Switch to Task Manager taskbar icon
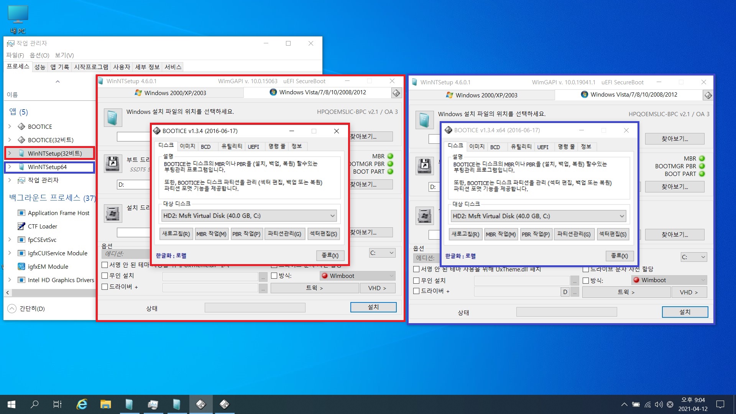This screenshot has width=736, height=414. click(x=153, y=404)
